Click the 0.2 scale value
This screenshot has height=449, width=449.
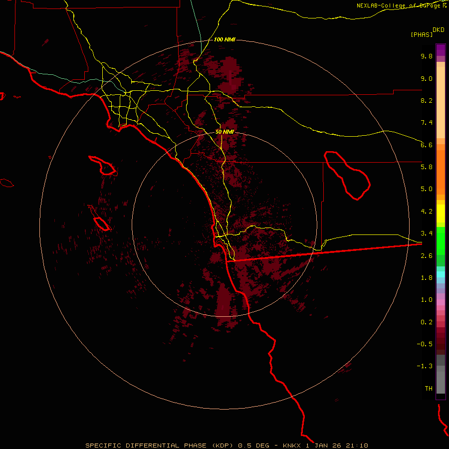[x=427, y=322]
